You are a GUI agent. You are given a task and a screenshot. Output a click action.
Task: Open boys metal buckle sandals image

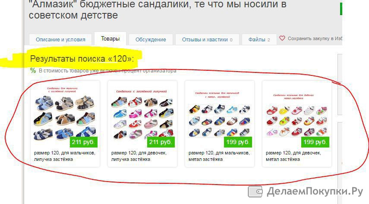(219, 114)
